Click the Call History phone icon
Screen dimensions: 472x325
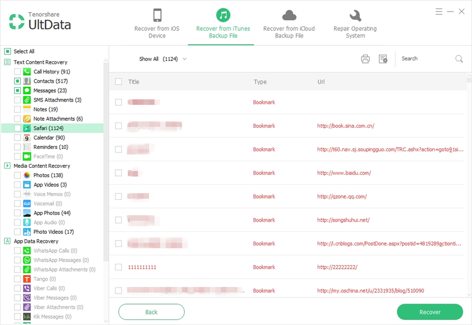pyautogui.click(x=27, y=72)
